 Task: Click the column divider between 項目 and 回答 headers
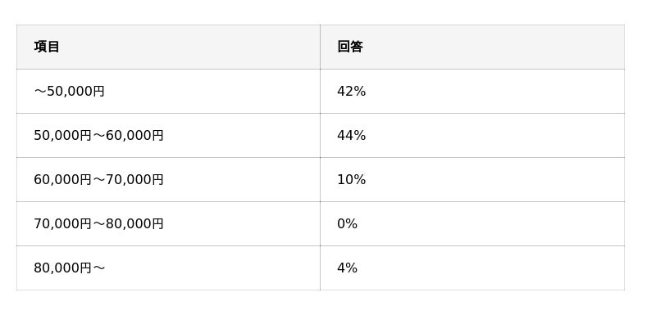tap(320, 47)
